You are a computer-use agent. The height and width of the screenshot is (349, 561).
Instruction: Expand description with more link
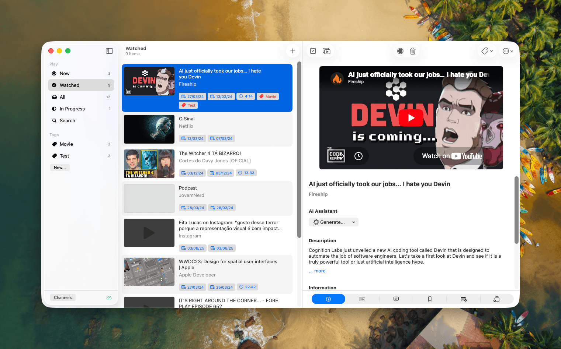[x=317, y=271]
